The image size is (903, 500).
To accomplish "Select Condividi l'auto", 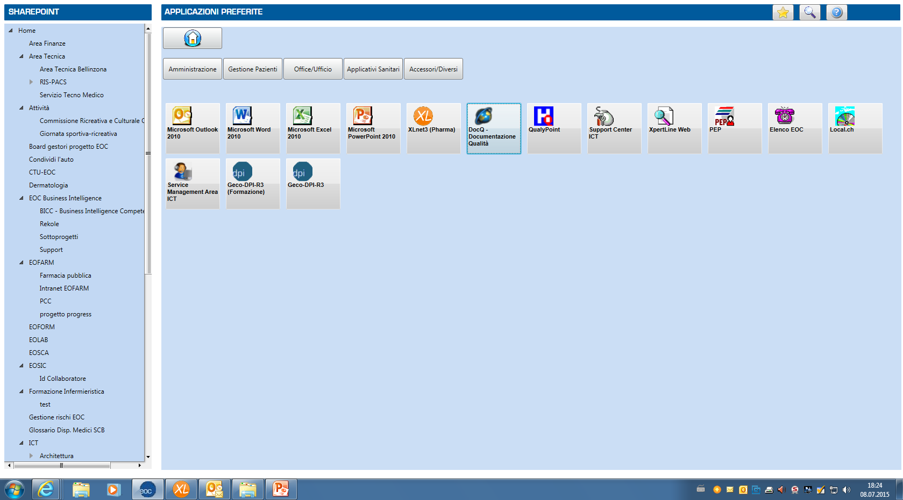I will (x=51, y=160).
